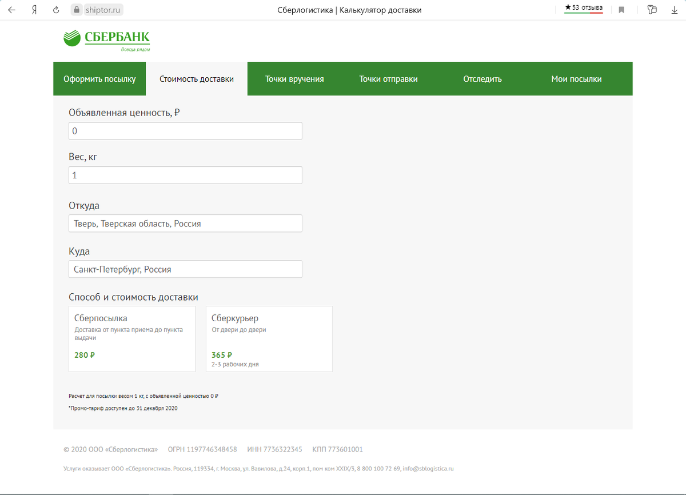Click the КПП 773601001 footer text
Screen dimensions: 686x495
click(337, 449)
